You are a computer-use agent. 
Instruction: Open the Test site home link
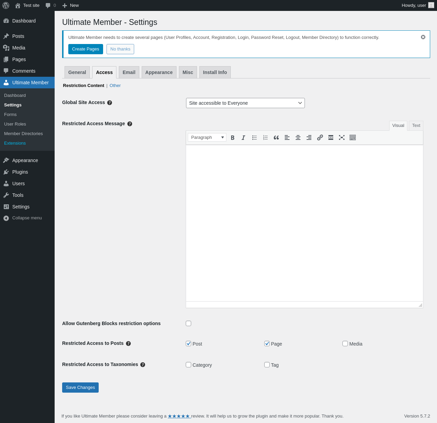coord(27,5)
